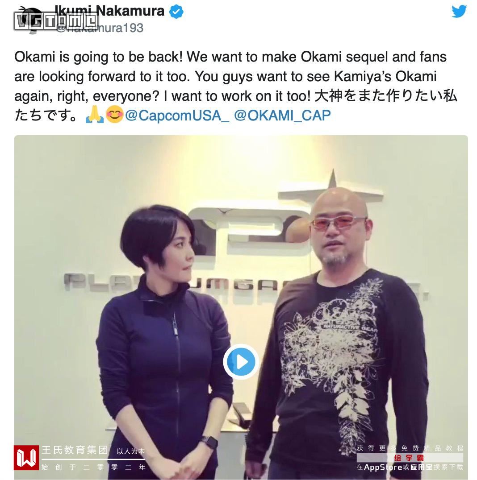Click the praying hands emoji
477x480 pixels.
[95, 116]
